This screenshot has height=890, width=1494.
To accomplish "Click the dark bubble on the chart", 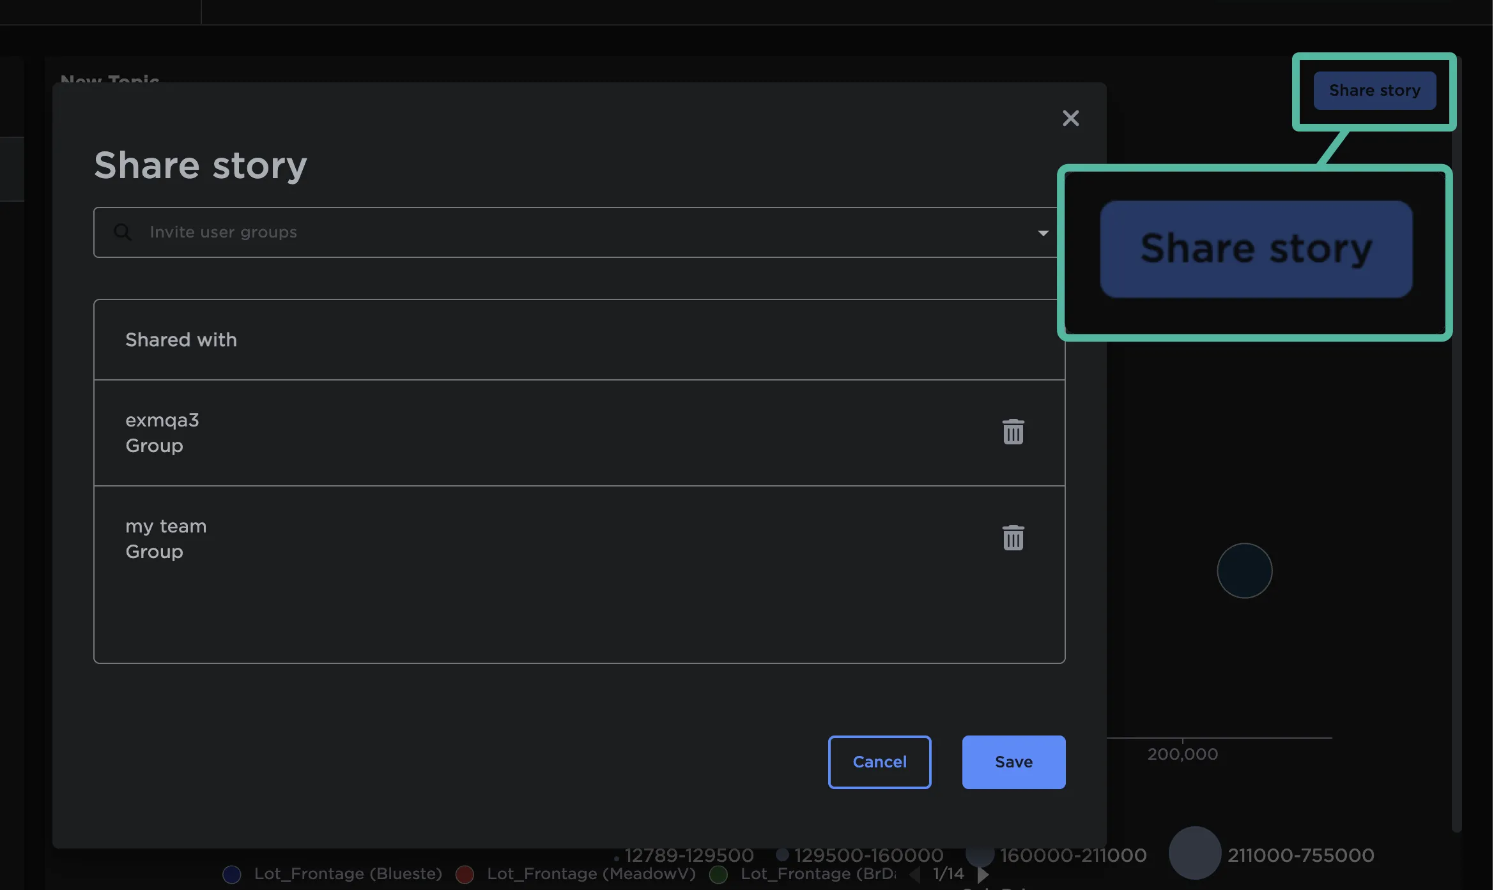I will point(1244,571).
